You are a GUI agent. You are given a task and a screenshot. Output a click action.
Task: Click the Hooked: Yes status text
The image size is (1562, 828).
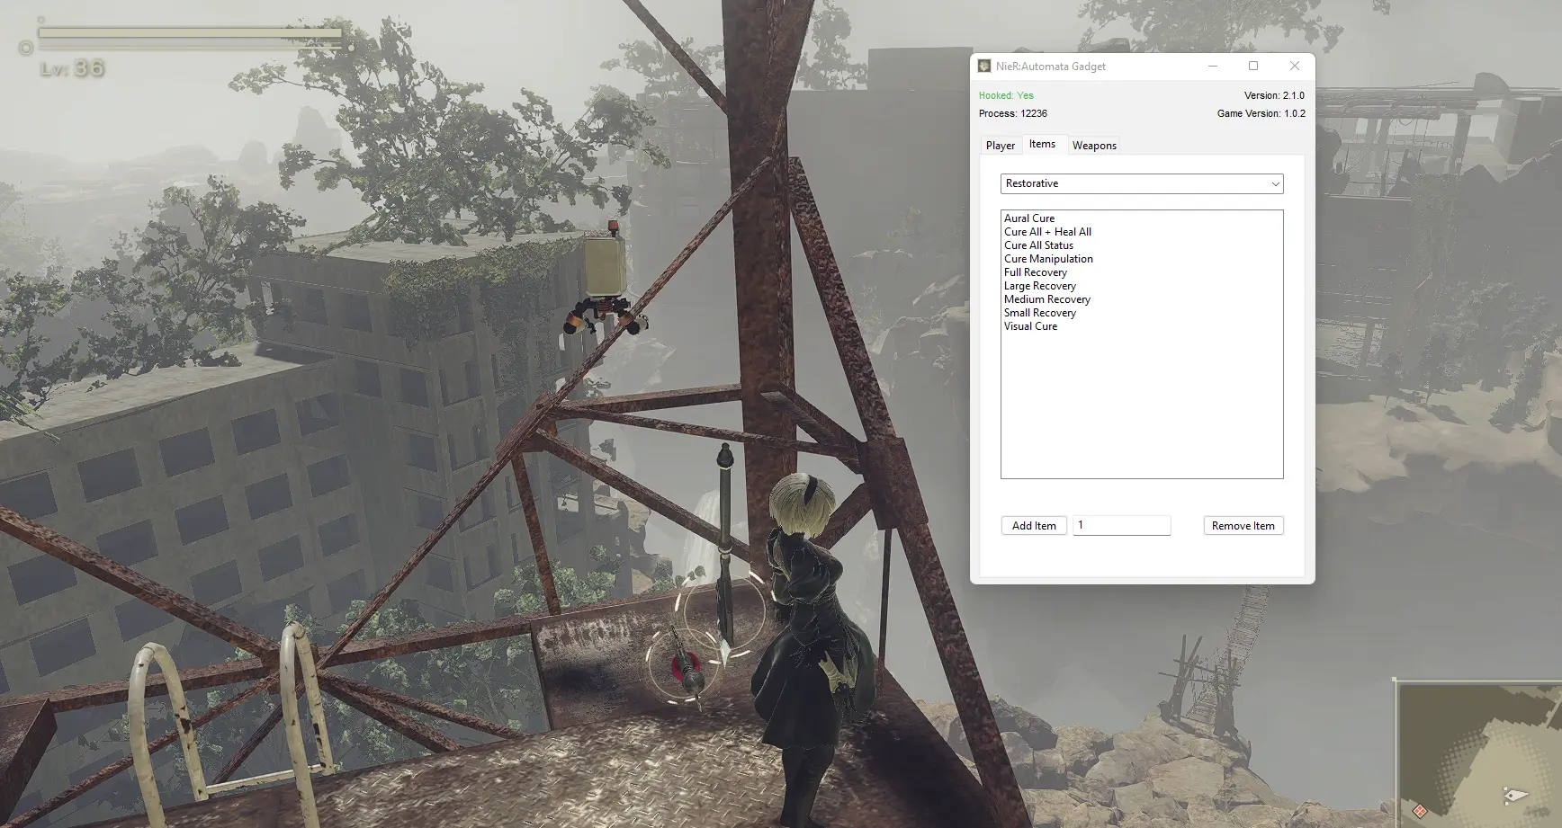coord(1006,95)
